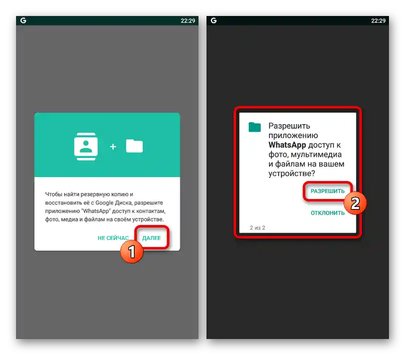The height and width of the screenshot is (355, 405).
Task: Tap the '2 из 2' counter text
Action: click(257, 227)
